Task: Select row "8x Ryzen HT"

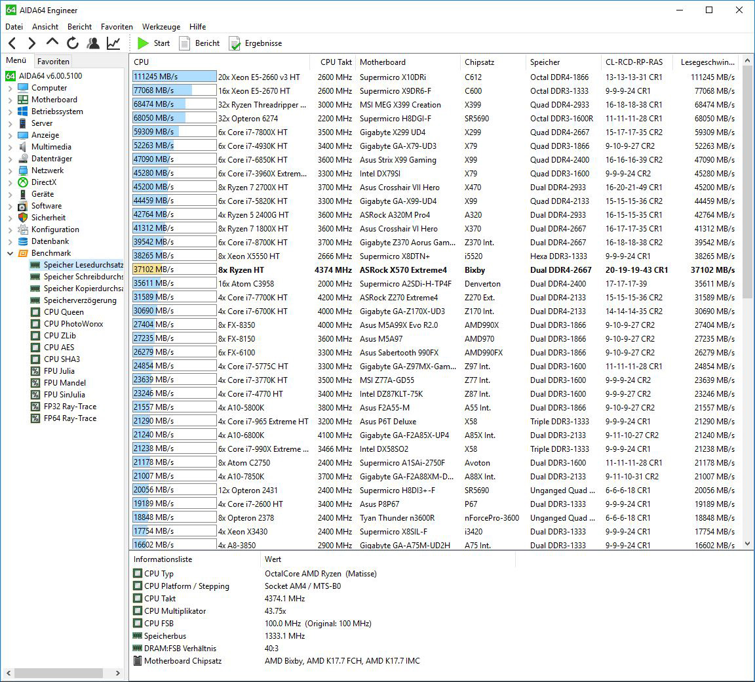Action: (435, 270)
